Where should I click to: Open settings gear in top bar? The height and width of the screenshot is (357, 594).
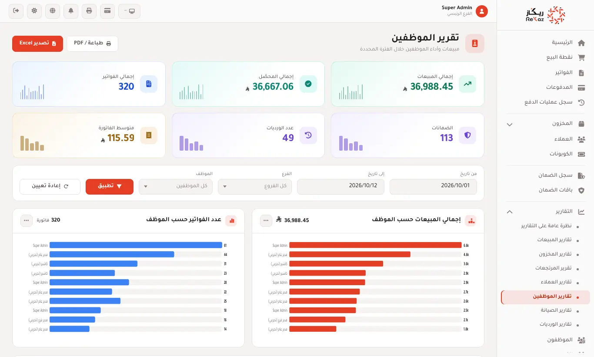(34, 11)
